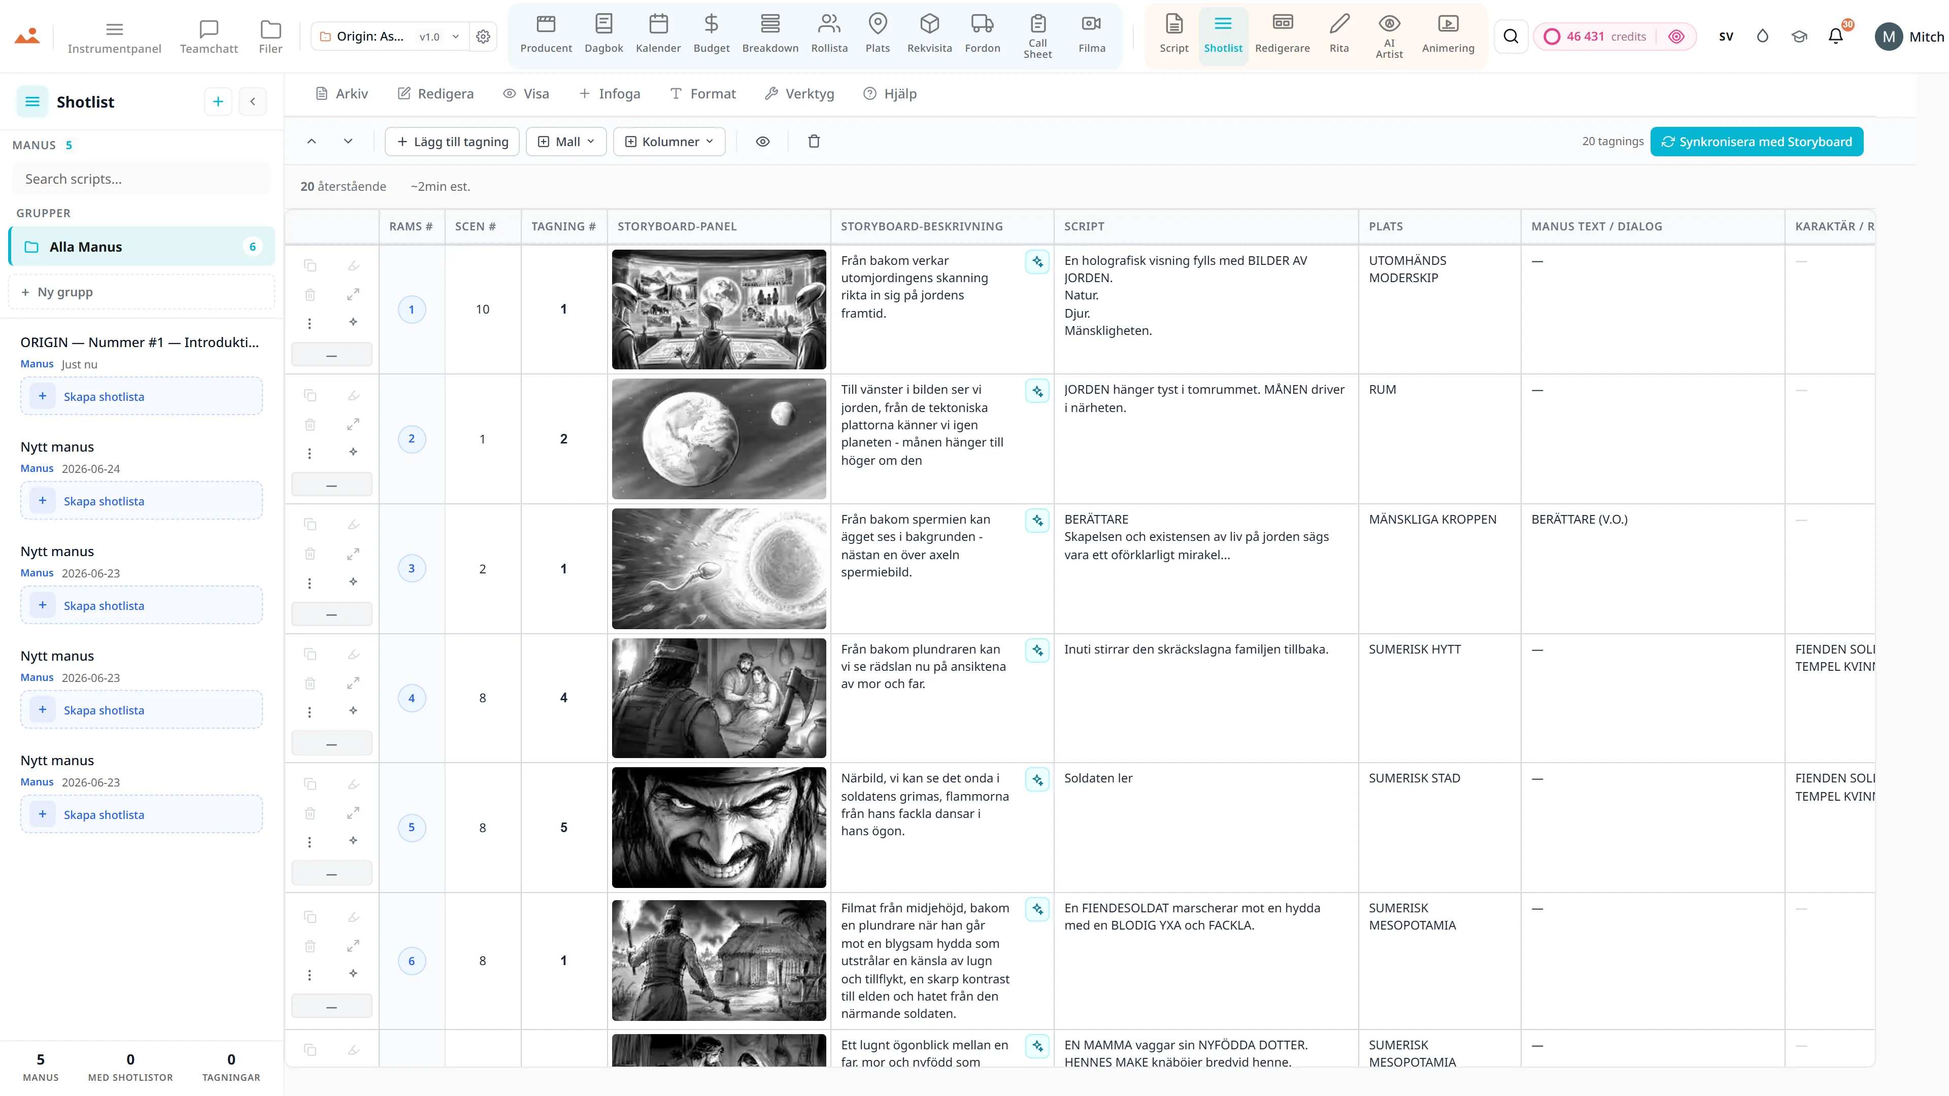Screen dimensions: 1949x1096
Task: Click the plus button beside Shotlist title
Action: (x=218, y=101)
